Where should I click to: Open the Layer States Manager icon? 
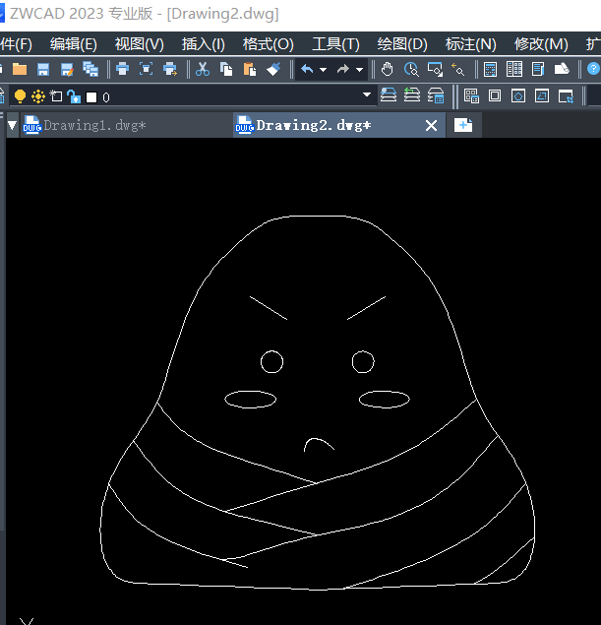click(x=436, y=95)
